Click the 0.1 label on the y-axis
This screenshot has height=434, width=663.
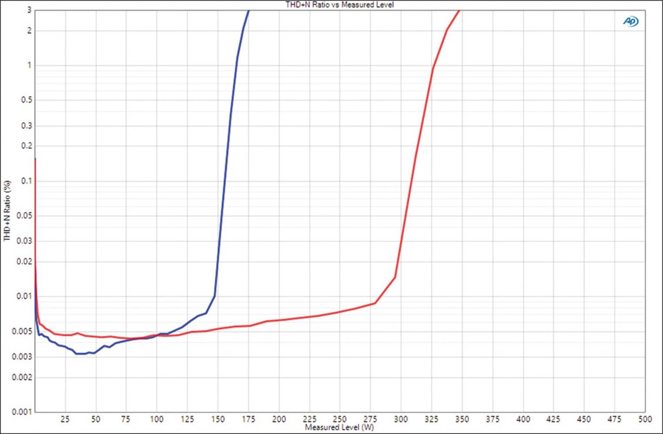pyautogui.click(x=27, y=181)
